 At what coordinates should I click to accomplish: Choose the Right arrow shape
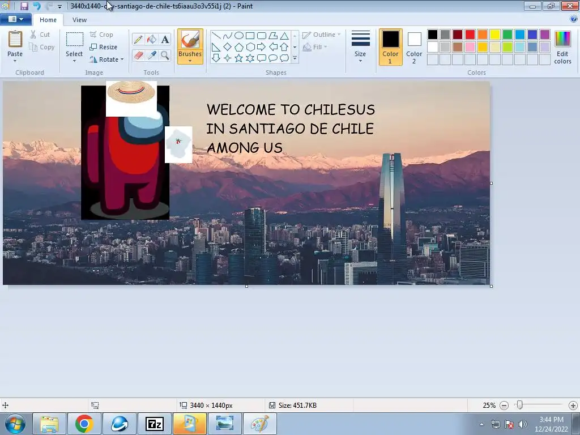[262, 47]
